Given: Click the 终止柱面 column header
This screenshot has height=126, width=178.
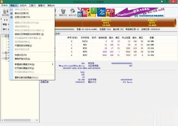Looking at the screenshot, I should click(x=126, y=37).
